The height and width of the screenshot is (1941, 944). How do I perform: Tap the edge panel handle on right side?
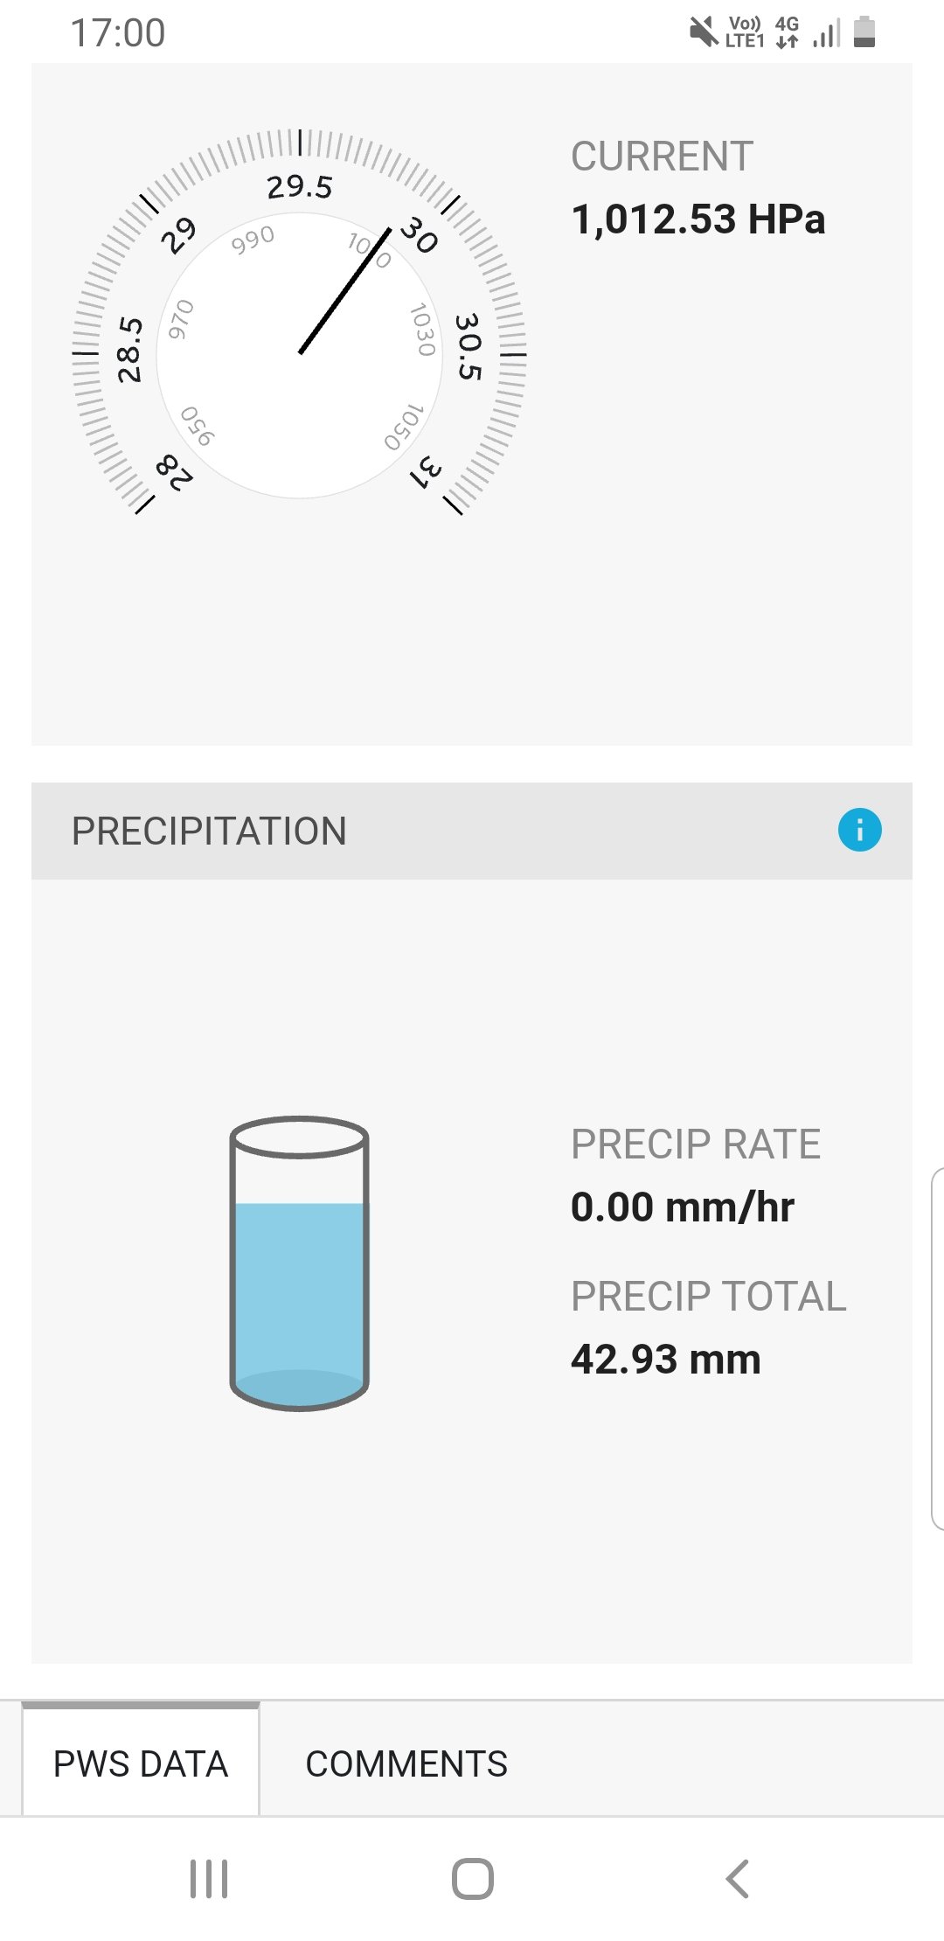[937, 1348]
